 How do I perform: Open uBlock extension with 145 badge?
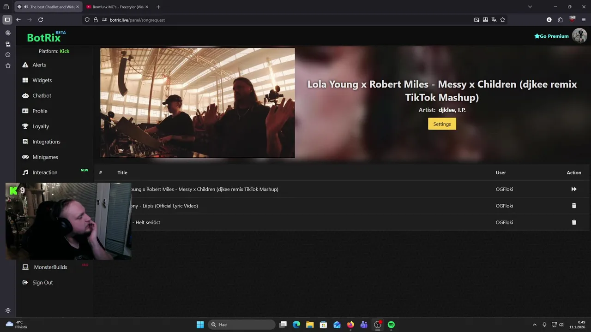[573, 19]
